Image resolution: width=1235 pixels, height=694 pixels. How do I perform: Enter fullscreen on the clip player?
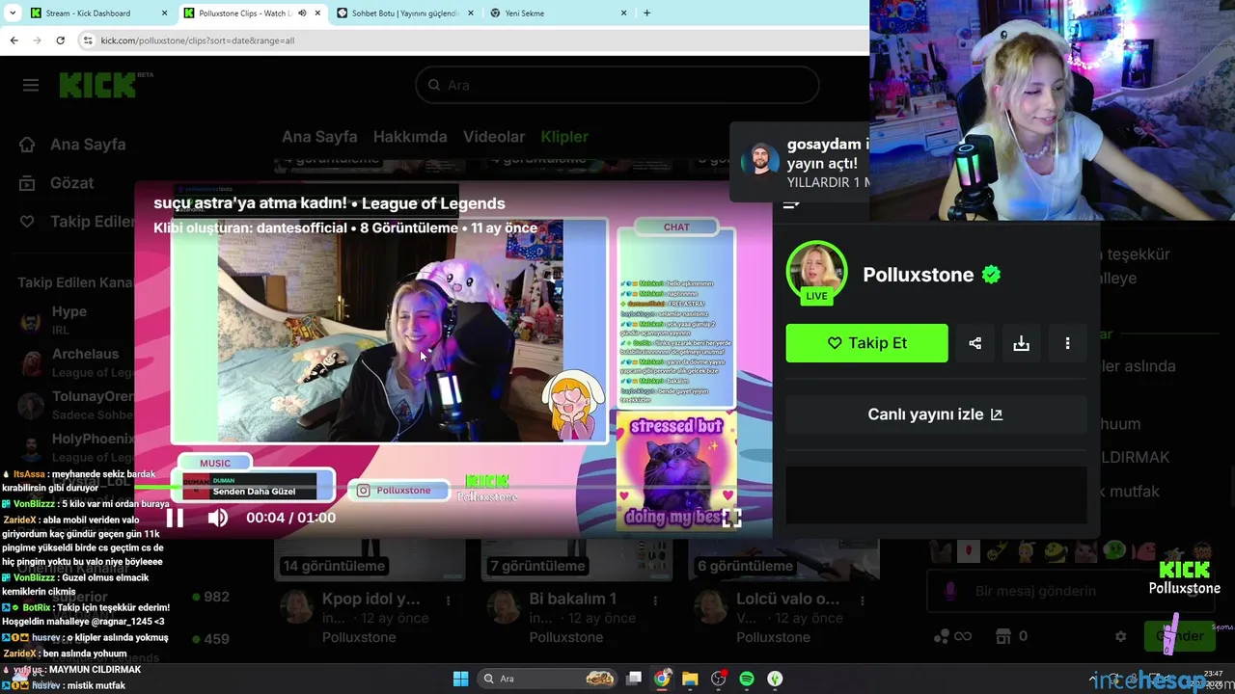point(732,518)
